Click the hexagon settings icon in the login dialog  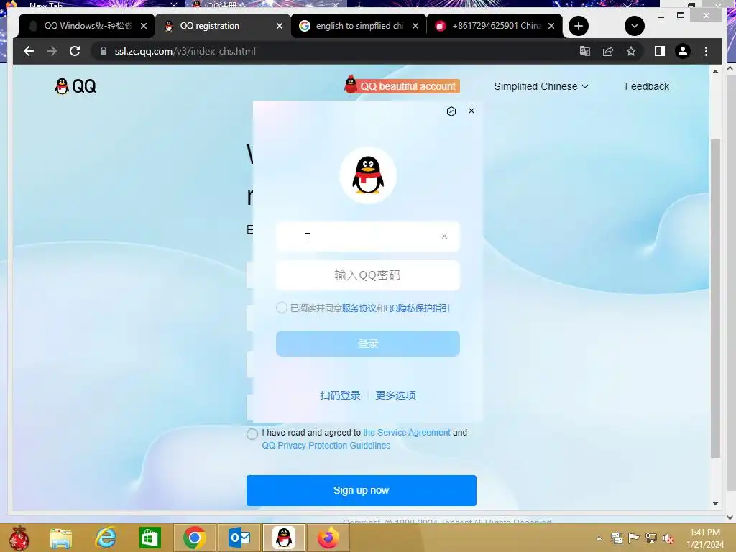[451, 111]
